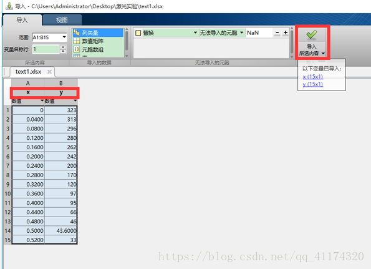Click cell with value 95
The height and width of the screenshot is (269, 371).
click(61, 203)
